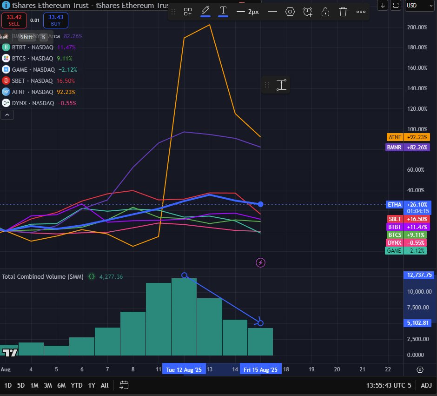Viewport: 437px width, 396px height.
Task: Click the refresh square icon near USD
Action: pyautogui.click(x=396, y=5)
